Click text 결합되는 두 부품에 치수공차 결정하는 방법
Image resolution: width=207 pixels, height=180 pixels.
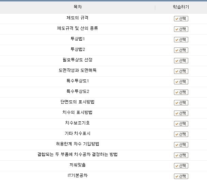pyautogui.click(x=78, y=155)
